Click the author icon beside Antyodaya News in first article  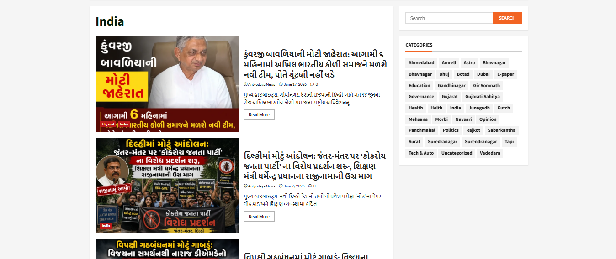coord(245,84)
